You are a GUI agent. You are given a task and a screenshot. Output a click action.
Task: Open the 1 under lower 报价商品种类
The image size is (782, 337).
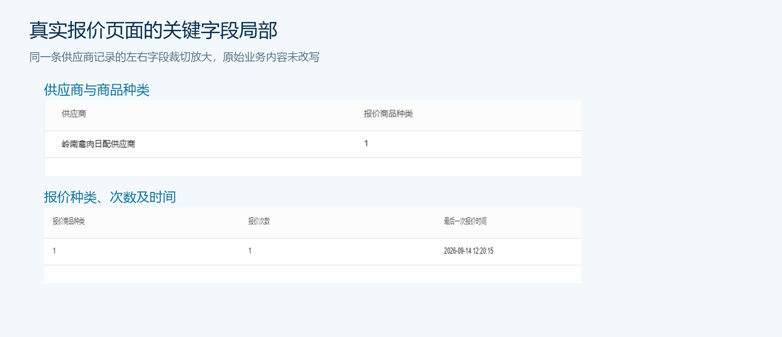click(x=54, y=251)
